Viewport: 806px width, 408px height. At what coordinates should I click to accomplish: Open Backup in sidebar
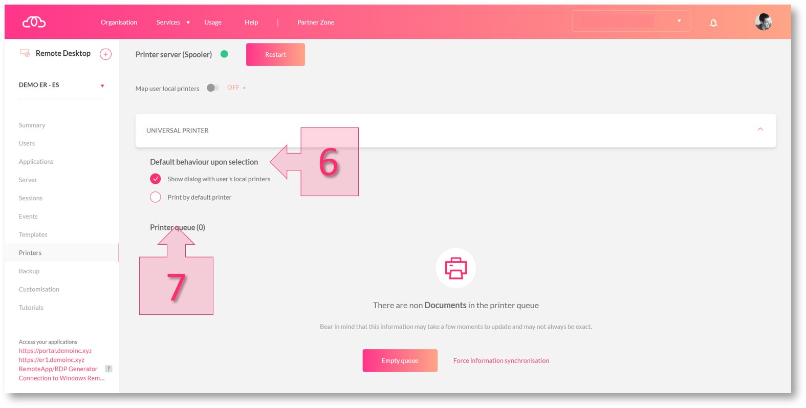pos(29,271)
